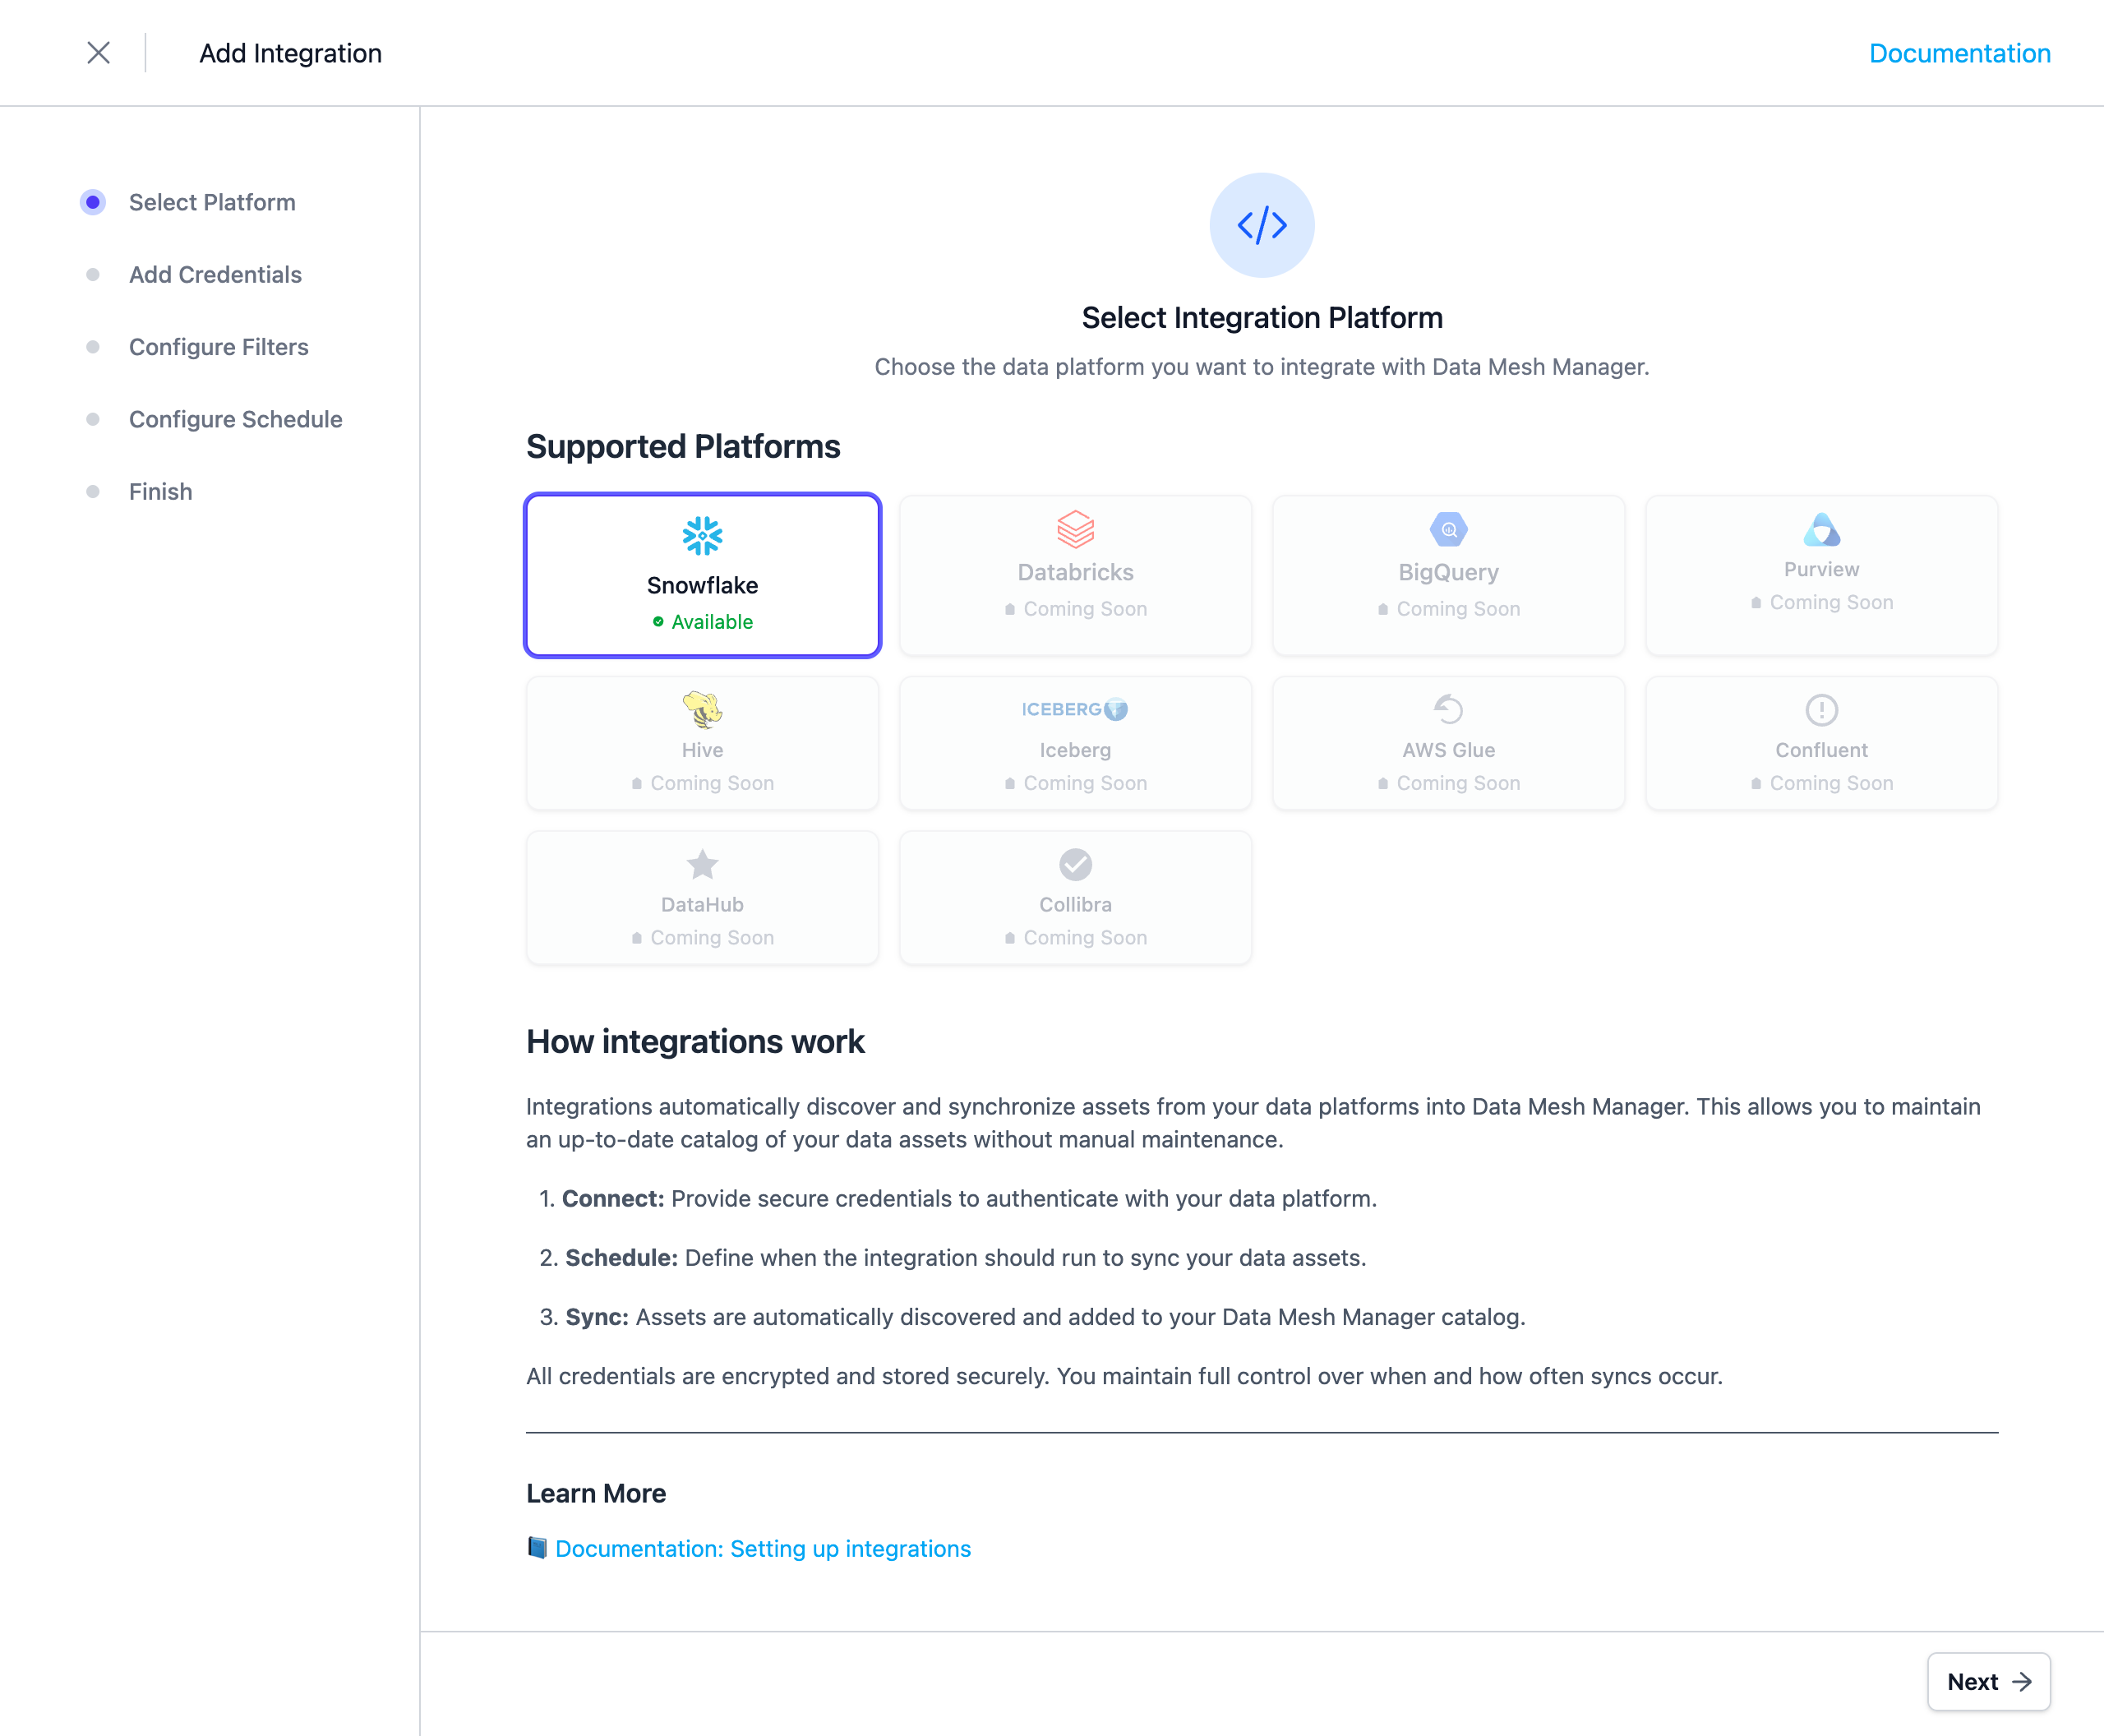
Task: Jump to Configure Filters step
Action: [x=218, y=347]
